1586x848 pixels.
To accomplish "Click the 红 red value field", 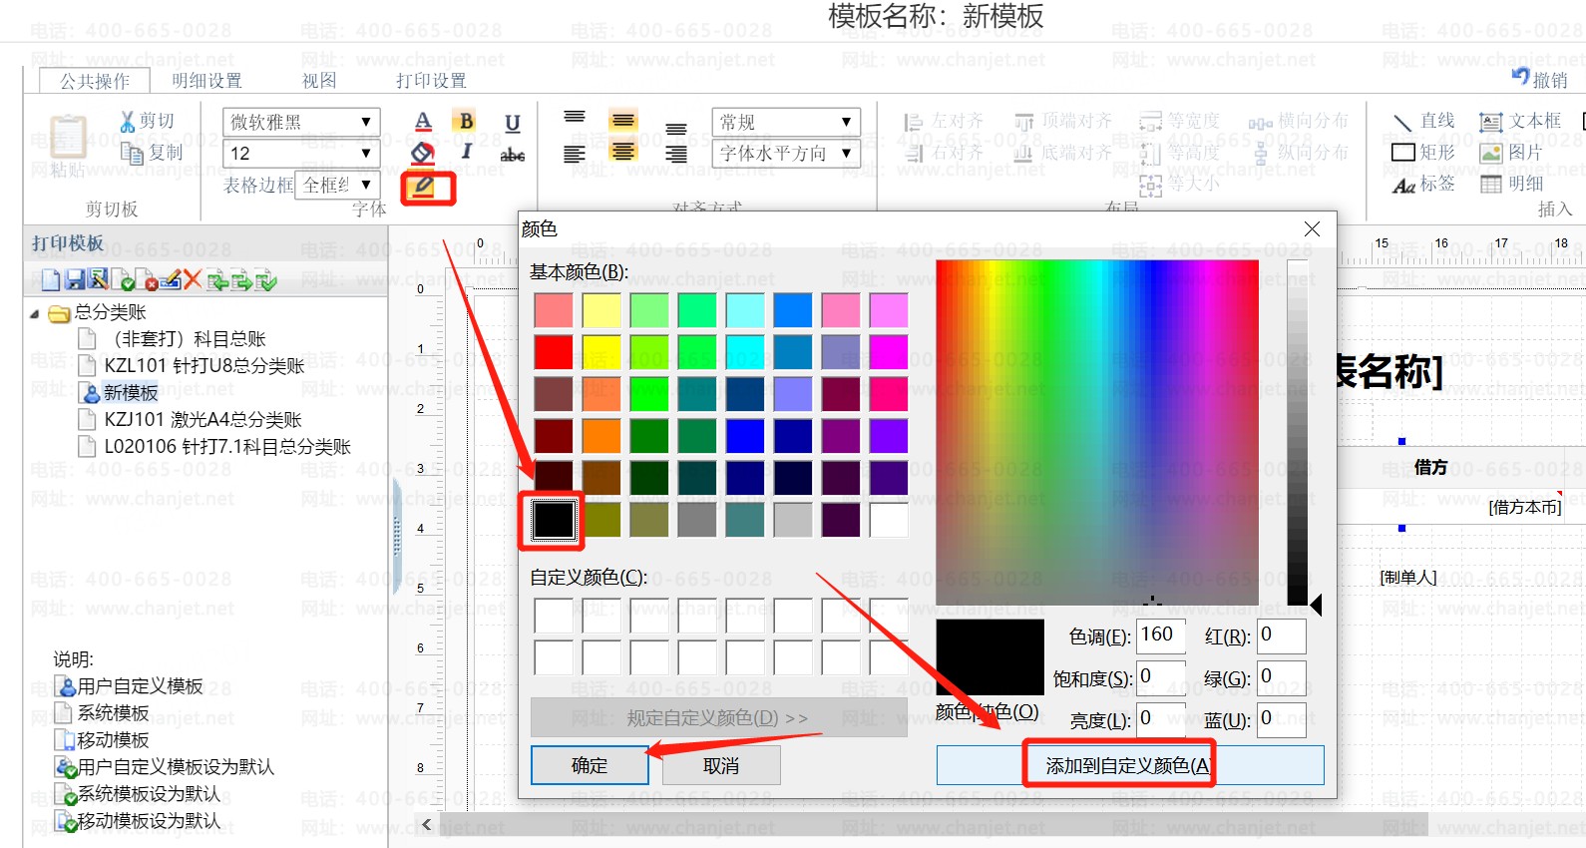I will 1282,636.
